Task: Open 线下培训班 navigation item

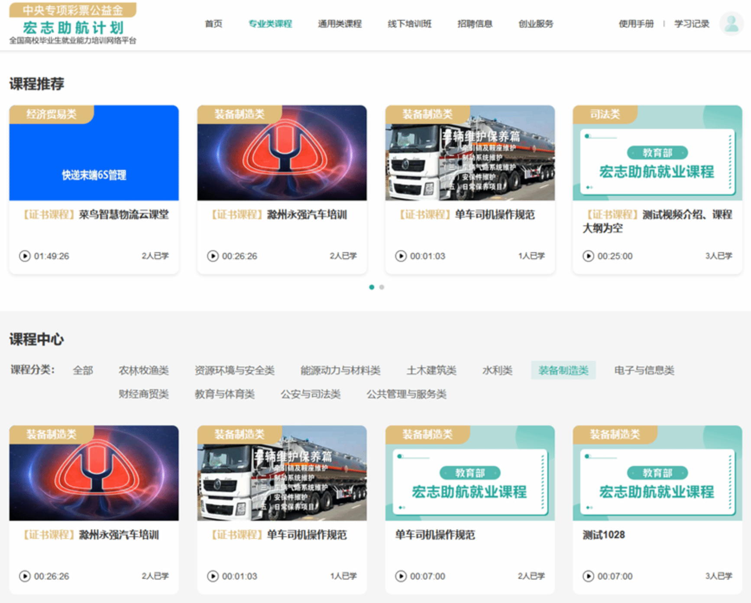Action: pos(409,24)
